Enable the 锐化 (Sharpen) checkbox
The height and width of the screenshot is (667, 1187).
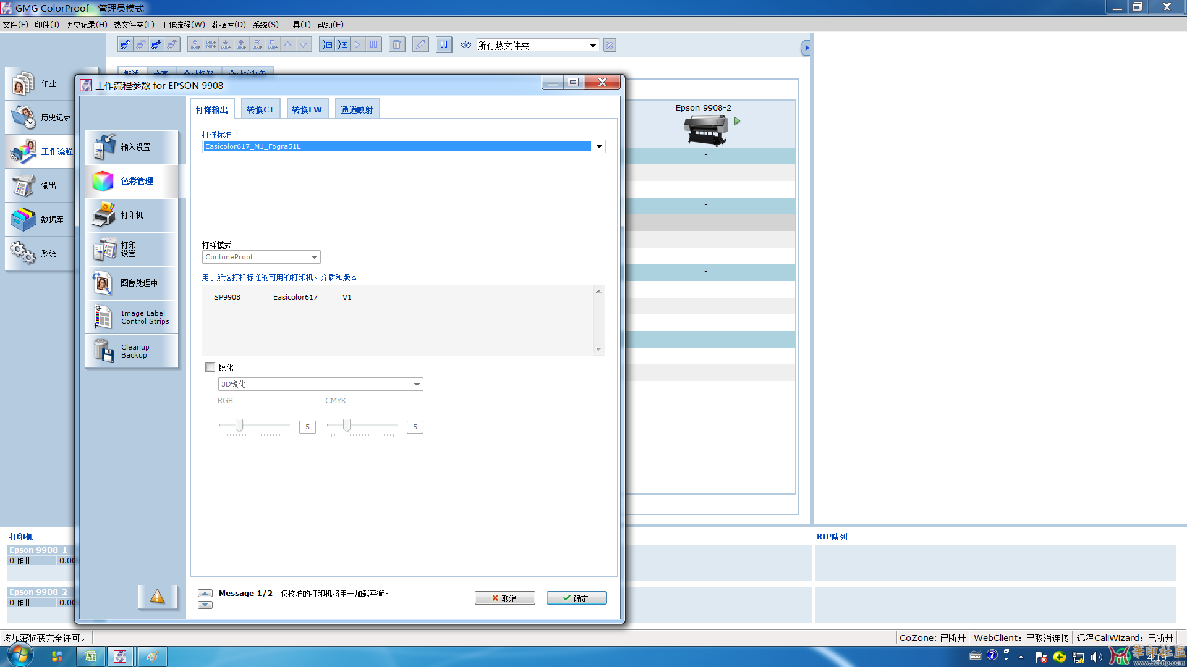(x=210, y=367)
